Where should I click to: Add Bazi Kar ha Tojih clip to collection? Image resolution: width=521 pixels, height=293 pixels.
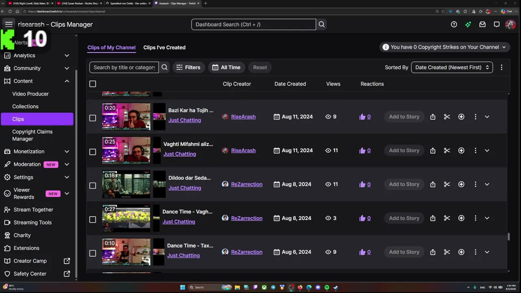click(x=461, y=117)
